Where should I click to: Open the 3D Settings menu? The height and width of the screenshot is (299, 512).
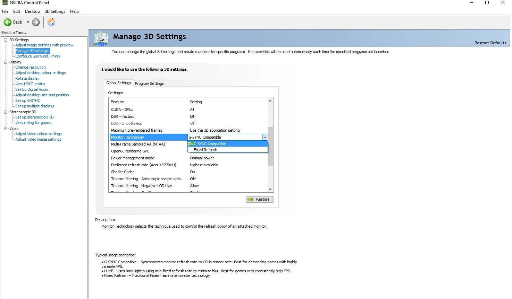point(55,11)
